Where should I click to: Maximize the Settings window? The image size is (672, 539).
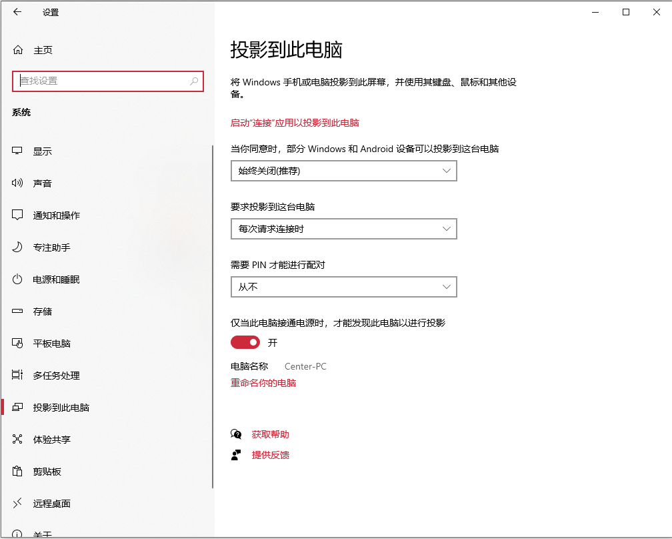pos(626,12)
